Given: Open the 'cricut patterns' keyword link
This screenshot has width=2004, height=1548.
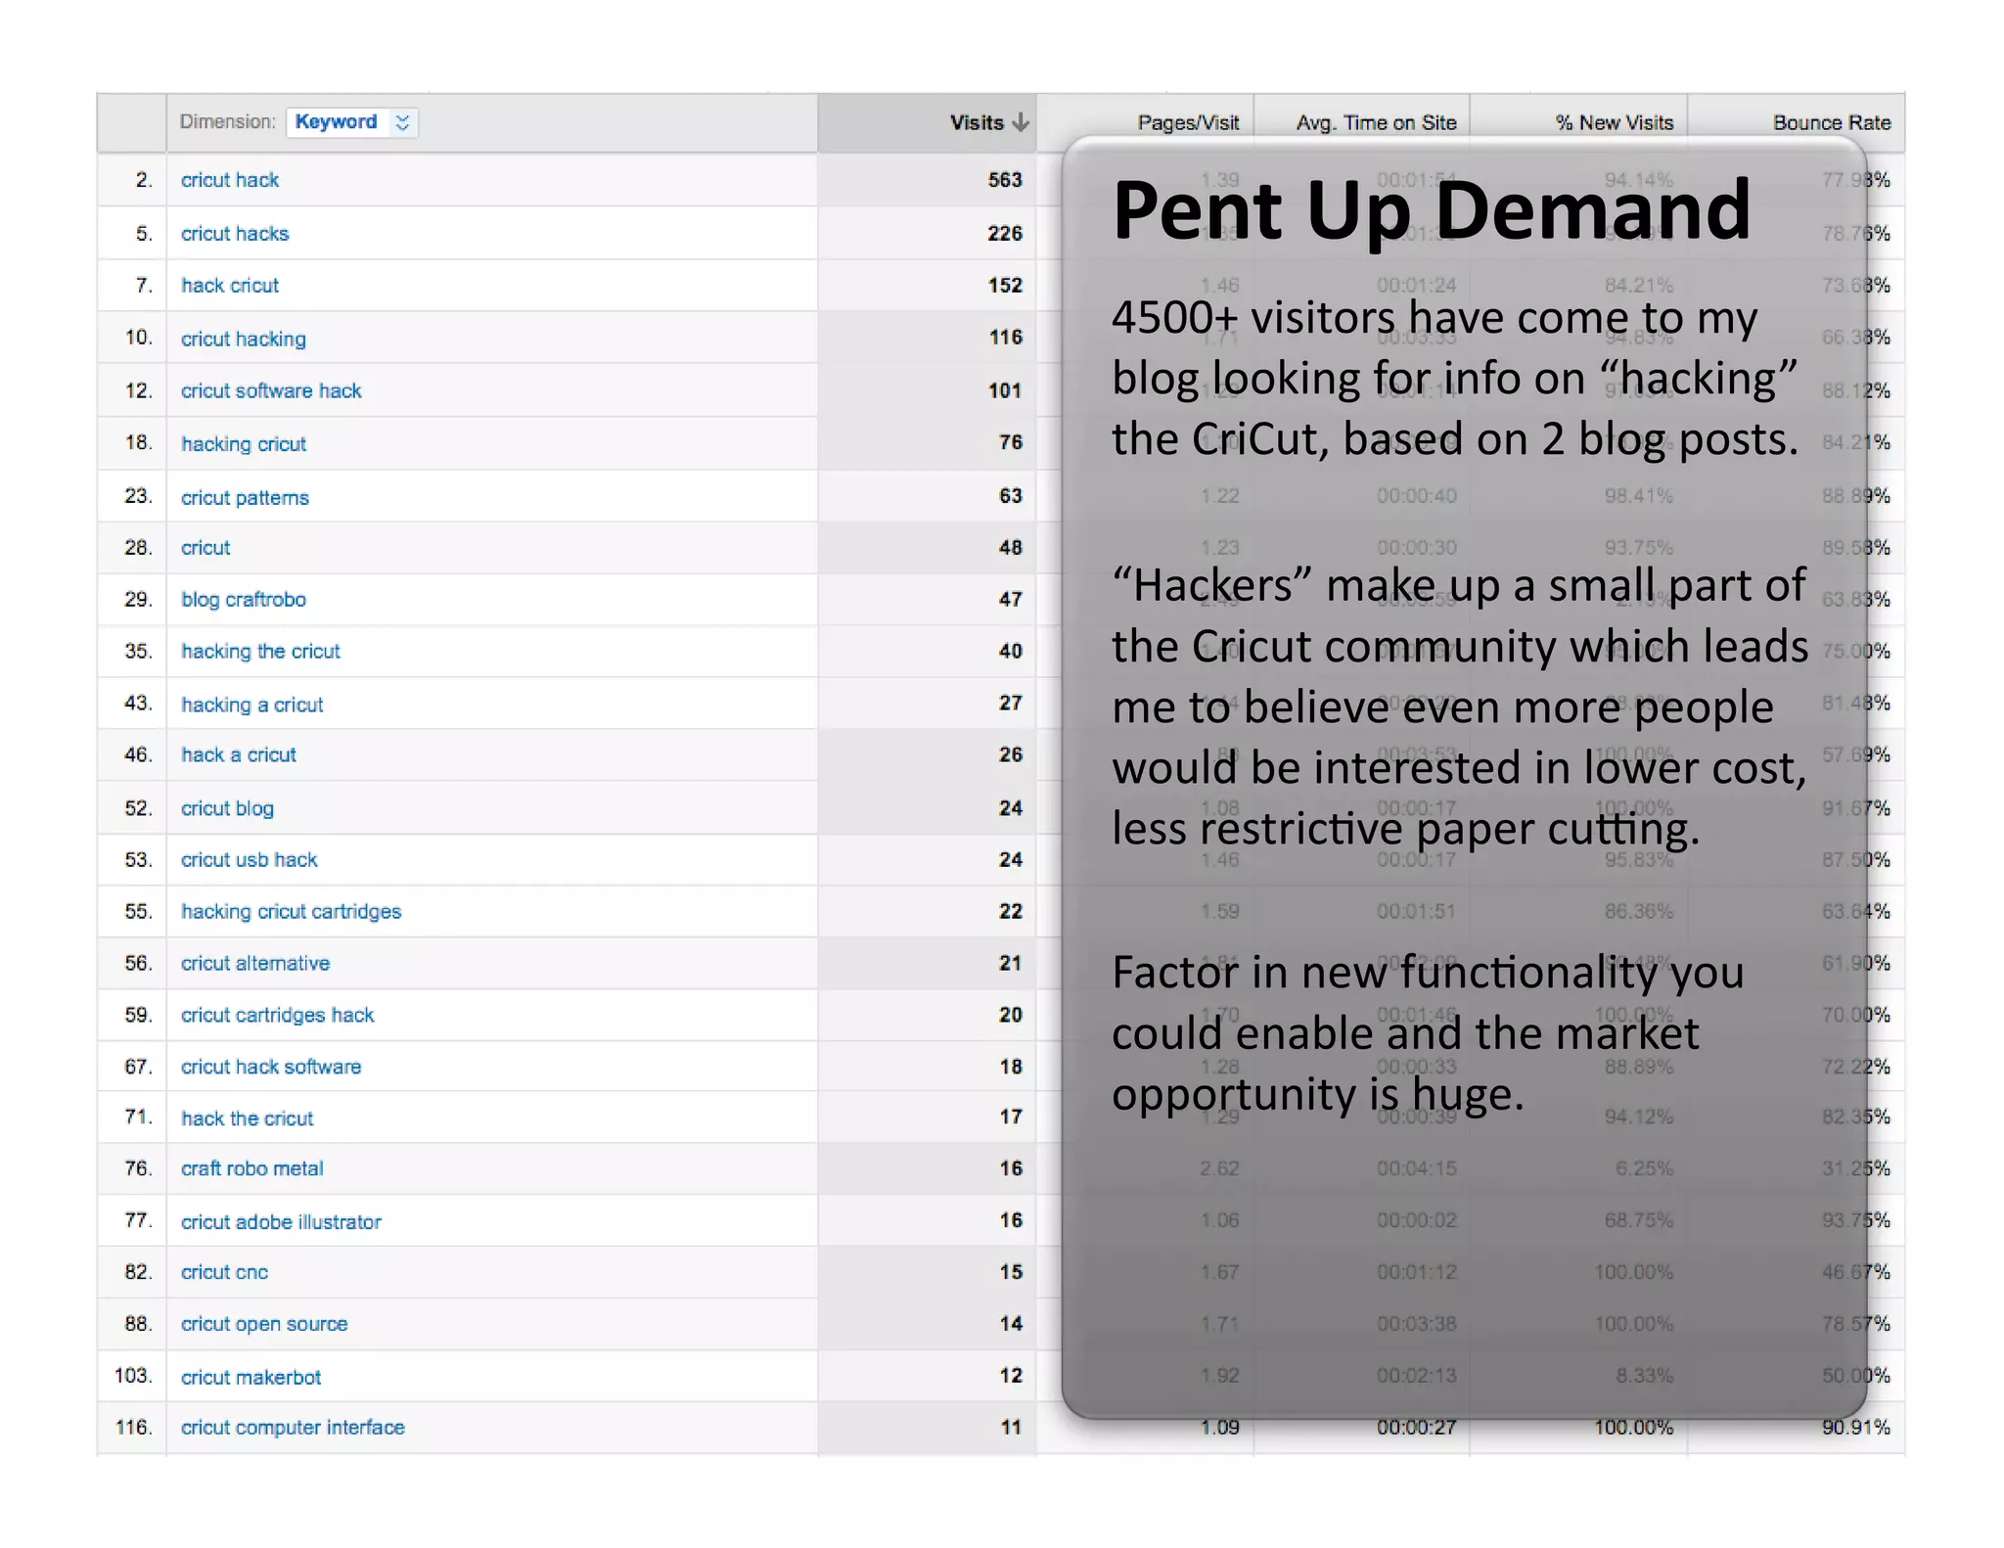Looking at the screenshot, I should (245, 497).
